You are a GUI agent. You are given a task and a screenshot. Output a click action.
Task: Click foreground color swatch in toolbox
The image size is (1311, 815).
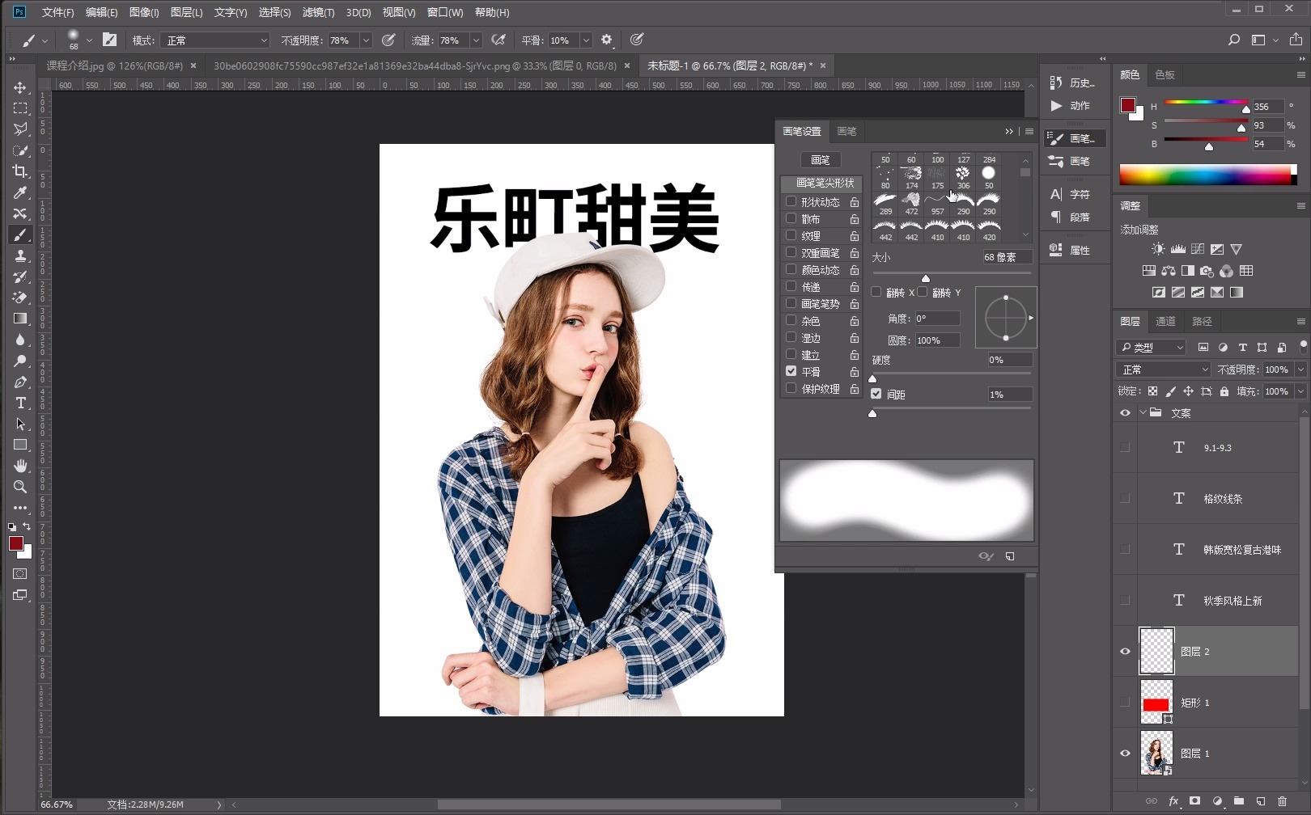coord(16,543)
